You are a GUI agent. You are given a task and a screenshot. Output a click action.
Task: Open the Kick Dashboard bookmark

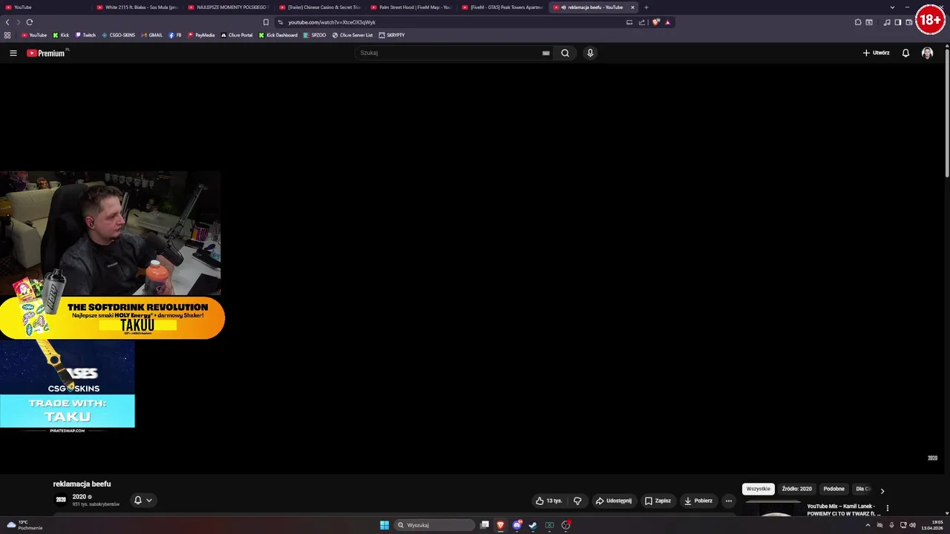point(278,35)
